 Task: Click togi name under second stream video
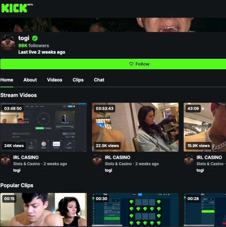(108, 170)
